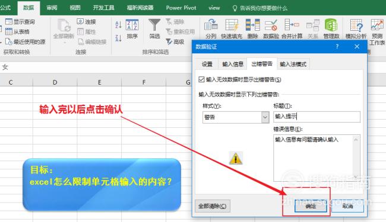
Task: Click Text to Columns (分列) icon
Action: click(x=211, y=25)
